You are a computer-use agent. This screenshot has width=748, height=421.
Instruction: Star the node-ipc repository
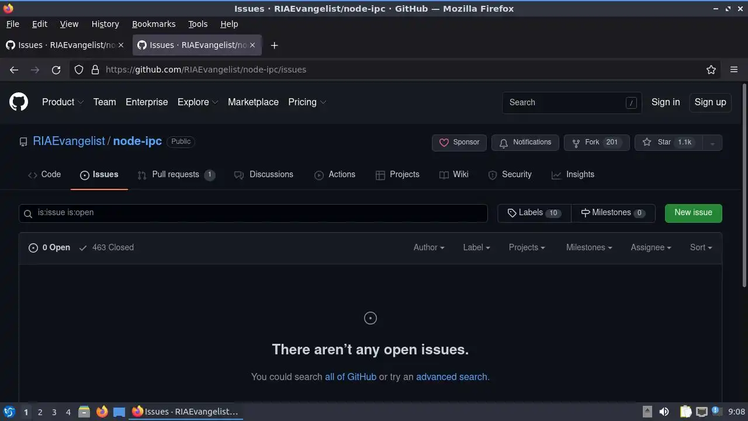point(669,143)
